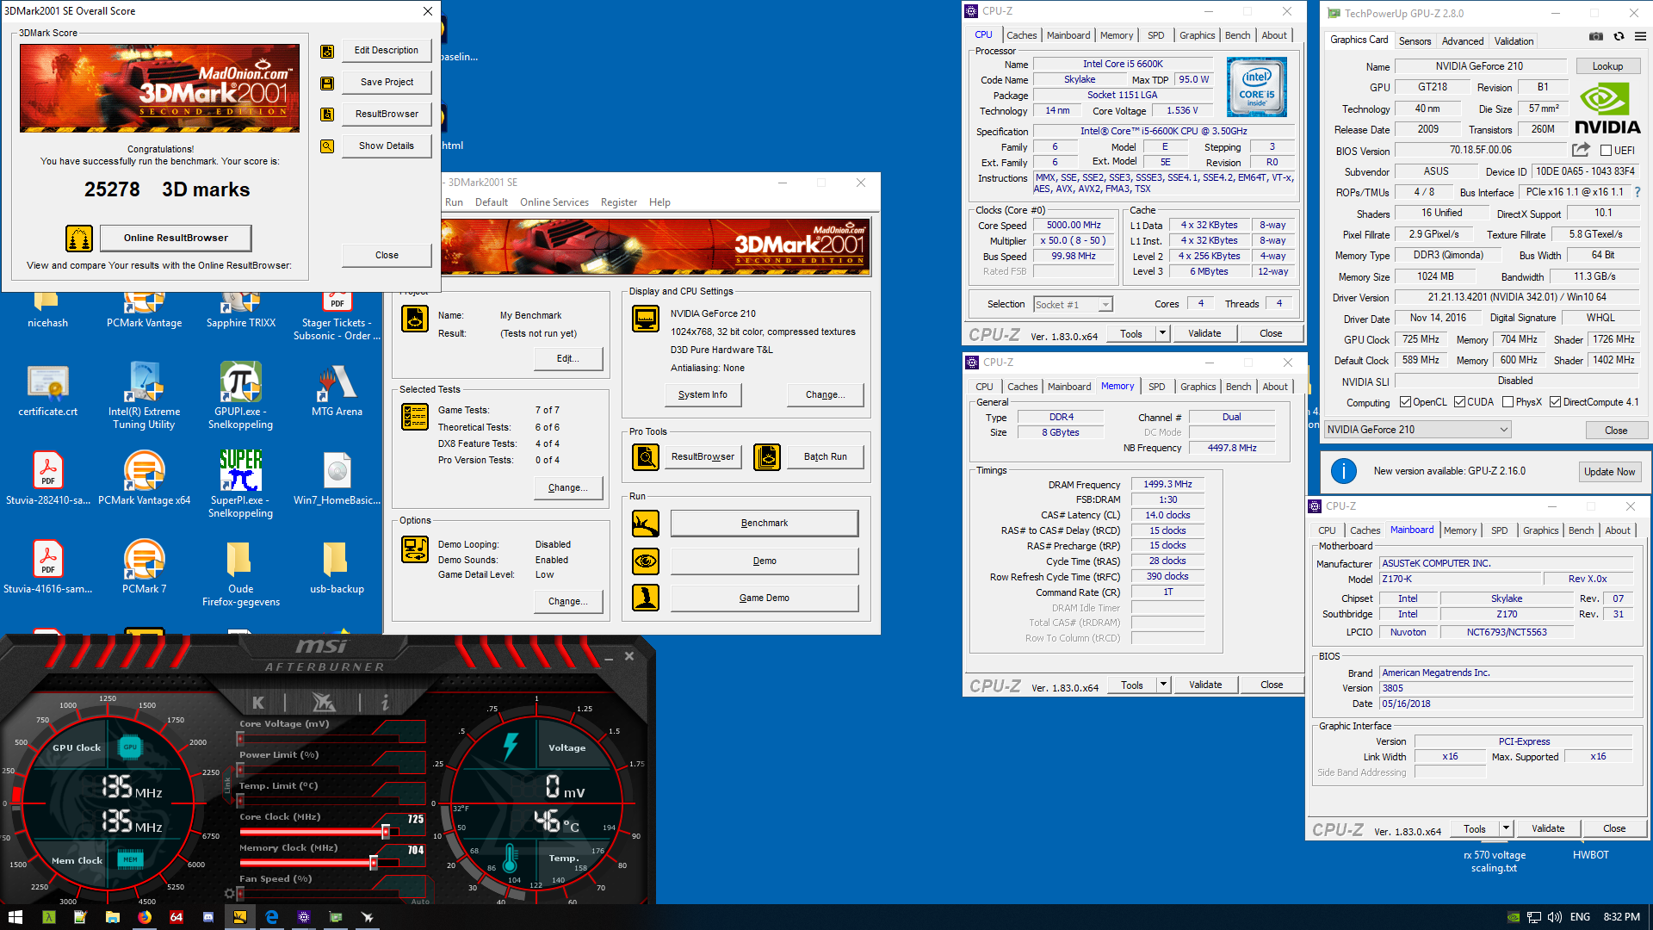Click the System Info button
Image resolution: width=1653 pixels, height=930 pixels.
pos(703,395)
